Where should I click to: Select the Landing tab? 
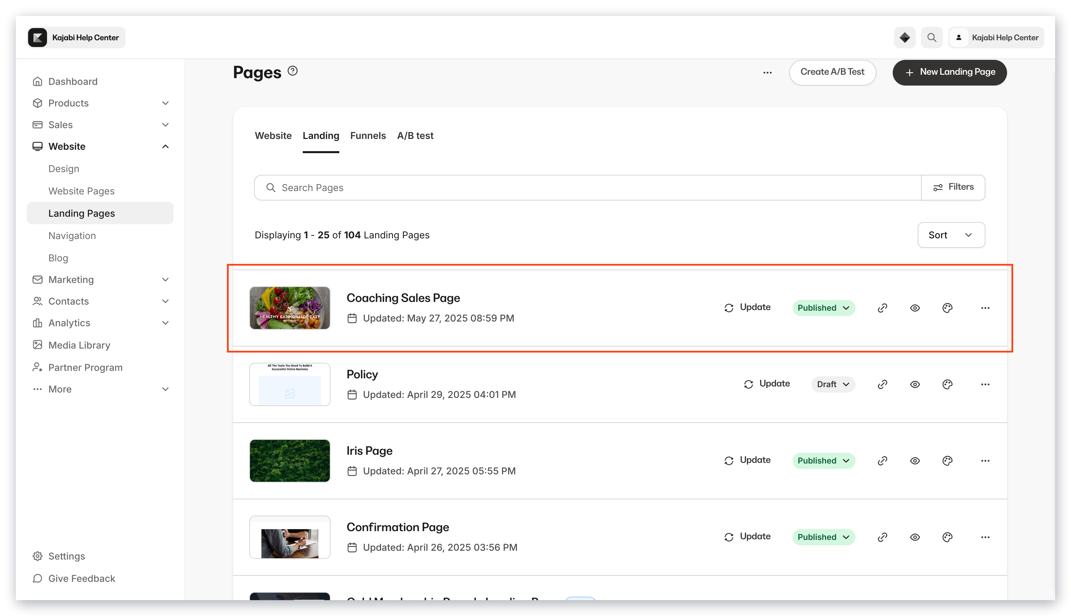320,135
